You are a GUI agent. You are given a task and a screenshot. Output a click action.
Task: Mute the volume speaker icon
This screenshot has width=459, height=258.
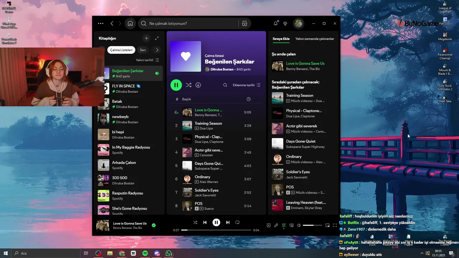point(299,225)
